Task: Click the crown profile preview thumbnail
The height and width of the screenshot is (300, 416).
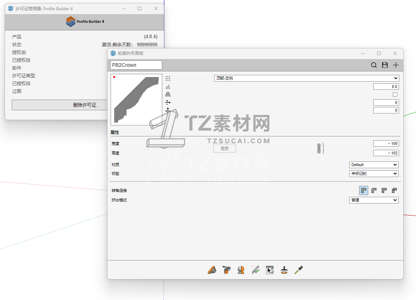Action: (x=136, y=99)
